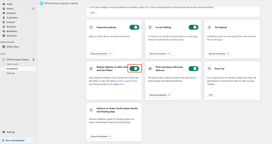Click the File Upload paperclip icon
This screenshot has width=272, height=144.
(x=209, y=27)
